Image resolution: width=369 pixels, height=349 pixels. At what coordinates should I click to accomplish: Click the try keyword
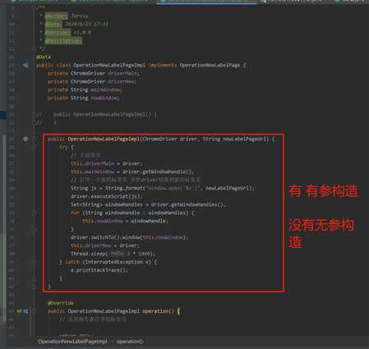63,147
